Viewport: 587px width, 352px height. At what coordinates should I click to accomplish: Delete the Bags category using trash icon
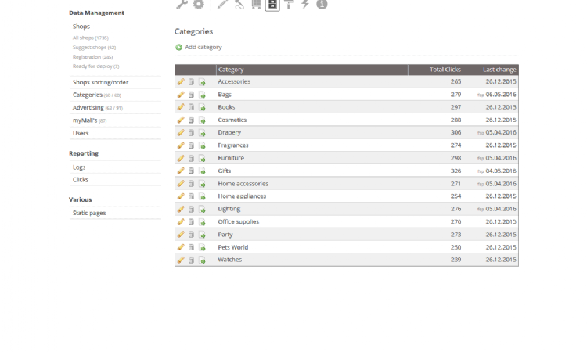click(191, 95)
